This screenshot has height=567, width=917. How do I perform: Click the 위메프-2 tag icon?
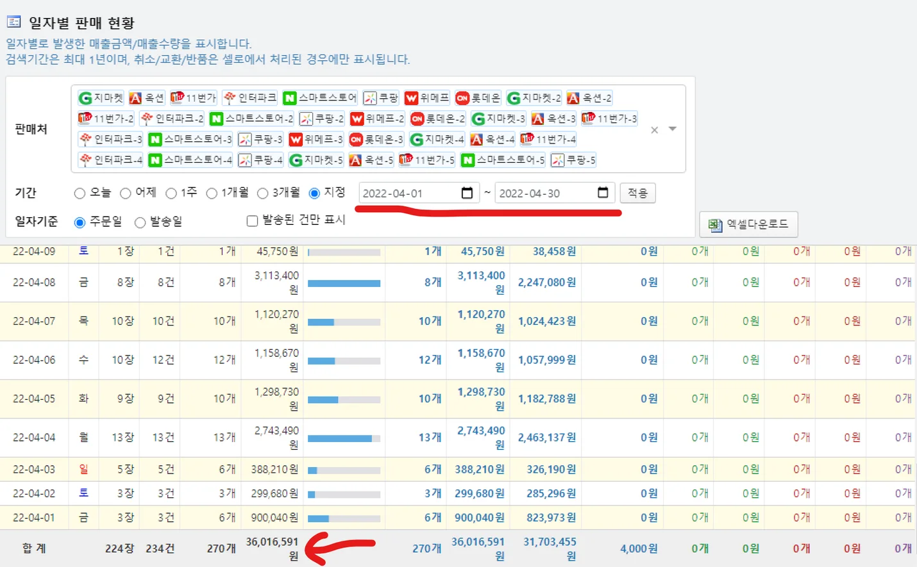pyautogui.click(x=357, y=119)
